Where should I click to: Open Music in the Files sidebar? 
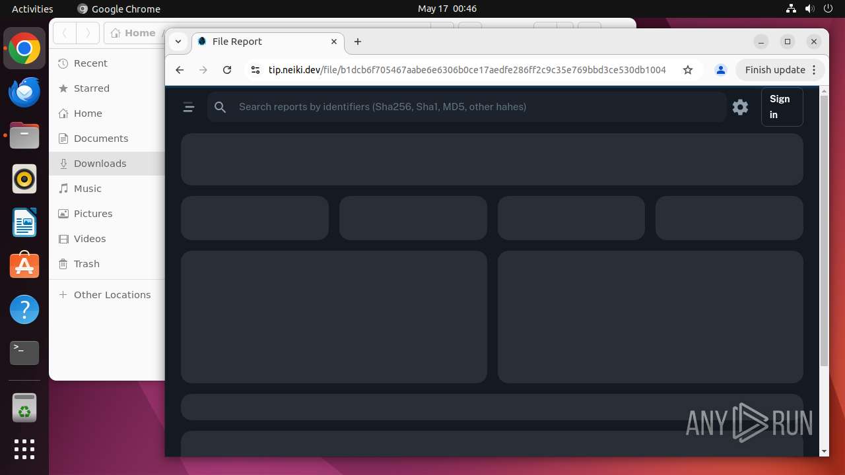[107, 189]
